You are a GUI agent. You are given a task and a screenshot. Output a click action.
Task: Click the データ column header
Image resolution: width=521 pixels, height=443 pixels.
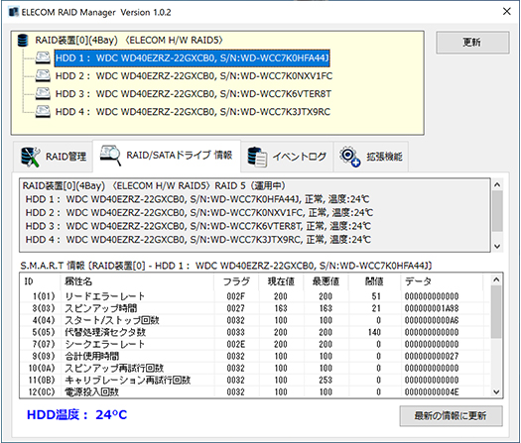442,281
